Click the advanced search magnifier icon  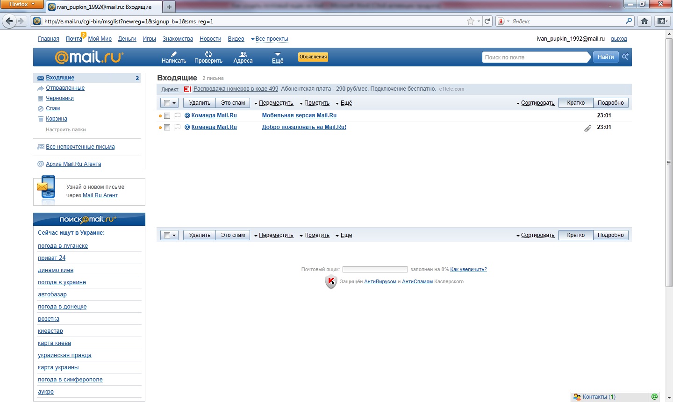(x=625, y=57)
